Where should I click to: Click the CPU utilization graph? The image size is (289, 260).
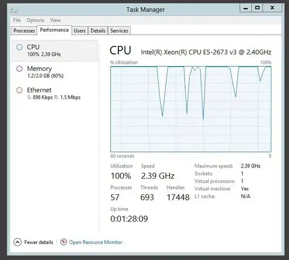click(x=191, y=109)
